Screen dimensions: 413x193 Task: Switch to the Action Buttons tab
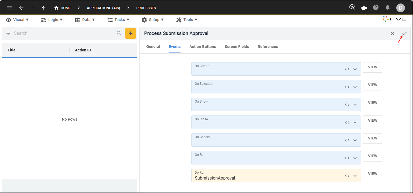coord(203,47)
